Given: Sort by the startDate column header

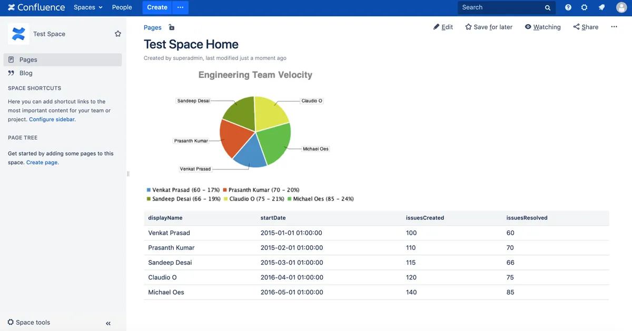Looking at the screenshot, I should coord(329,218).
